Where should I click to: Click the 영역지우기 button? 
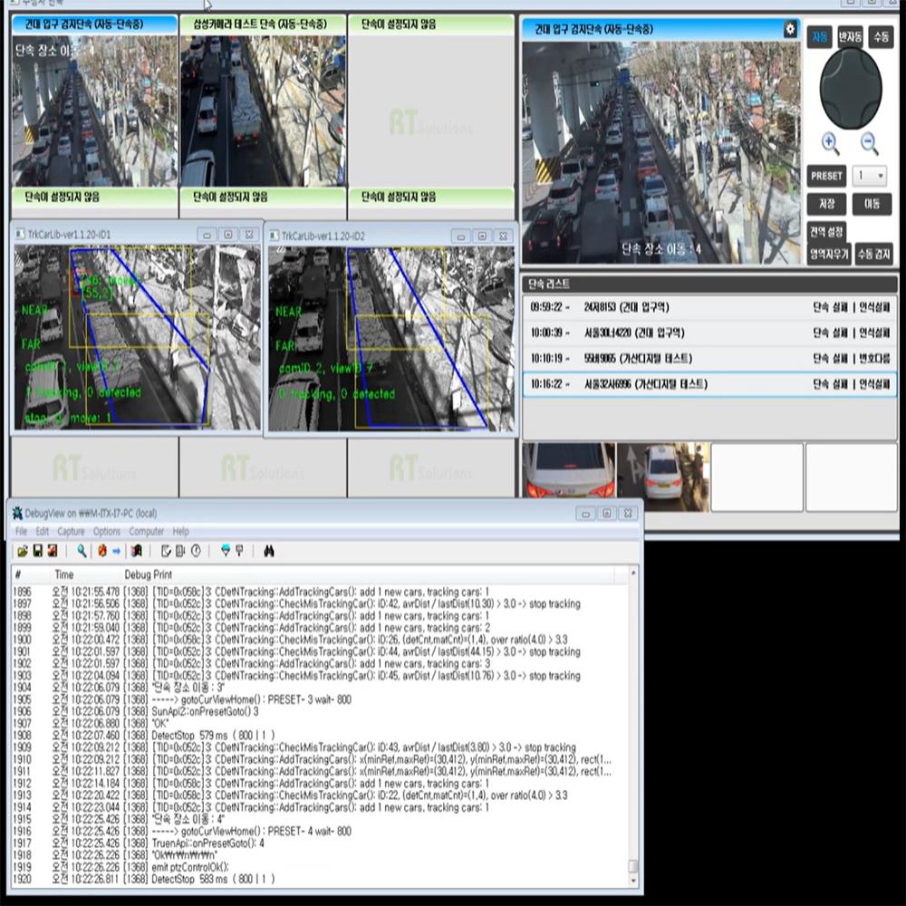[x=828, y=254]
